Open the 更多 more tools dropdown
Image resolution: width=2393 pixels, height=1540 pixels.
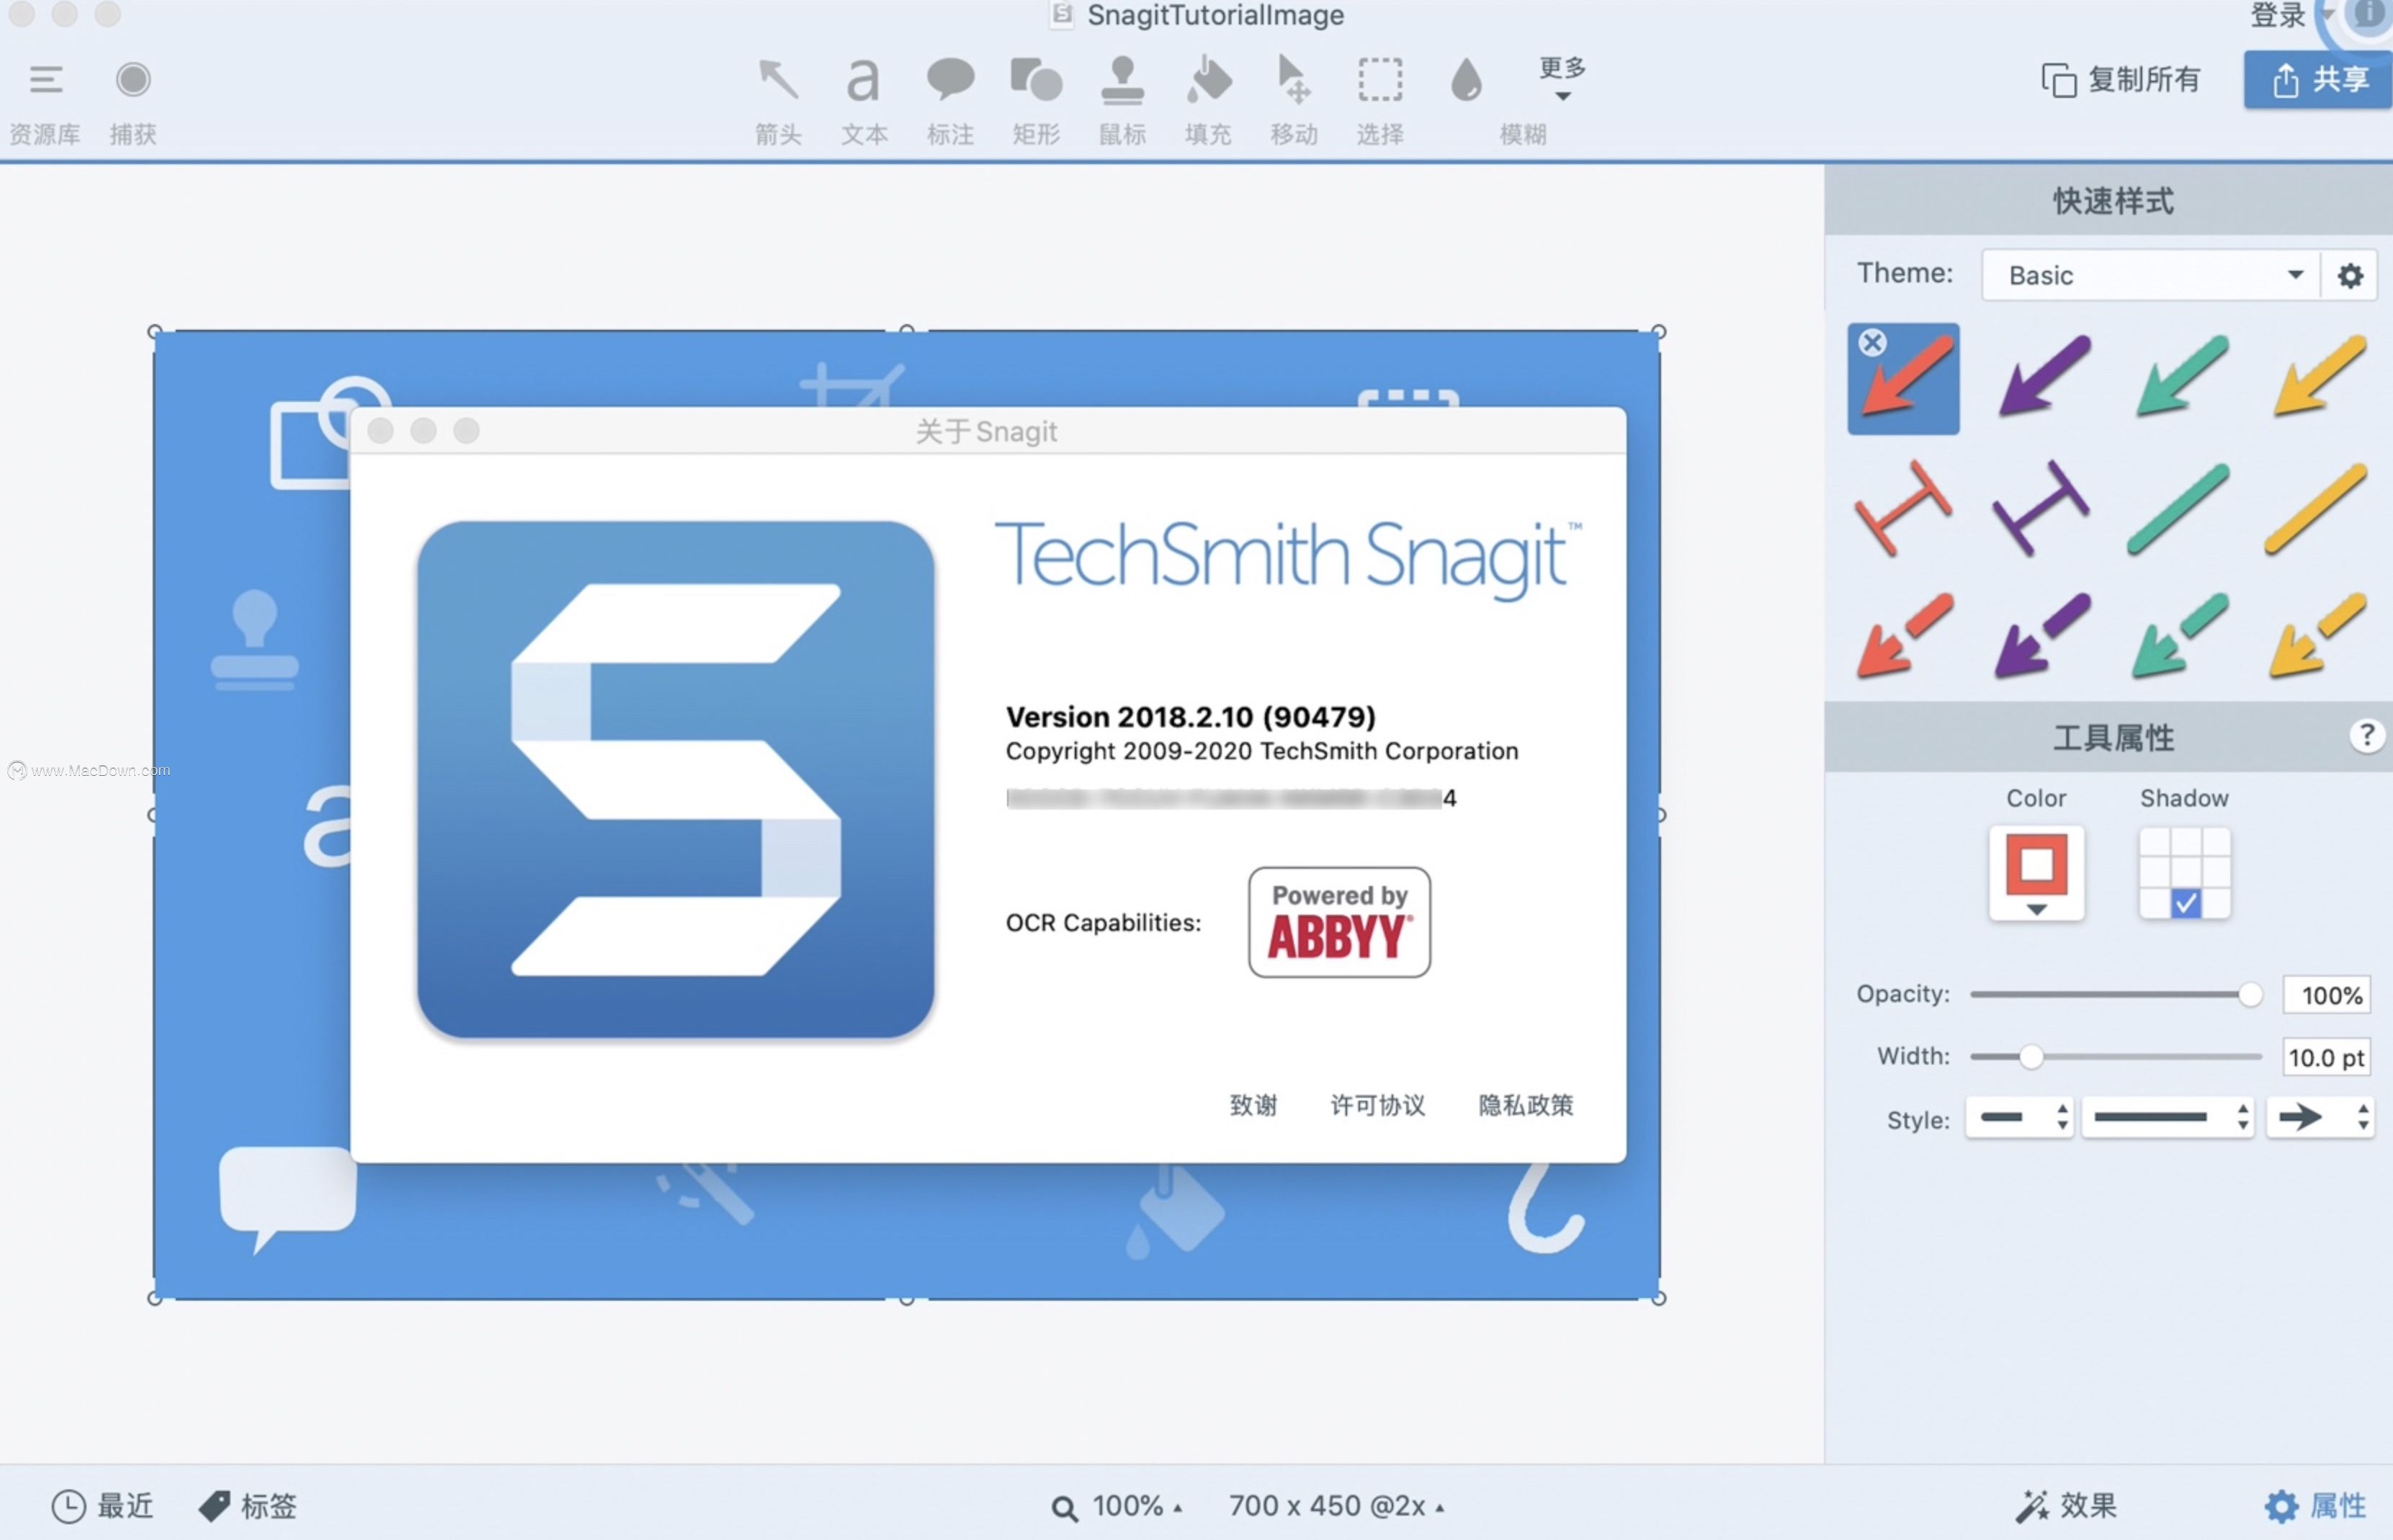(1562, 85)
